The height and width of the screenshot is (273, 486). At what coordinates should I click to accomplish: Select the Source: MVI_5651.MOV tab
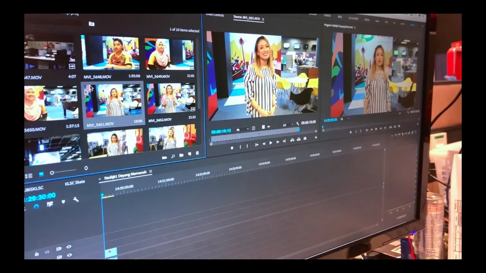point(247,18)
